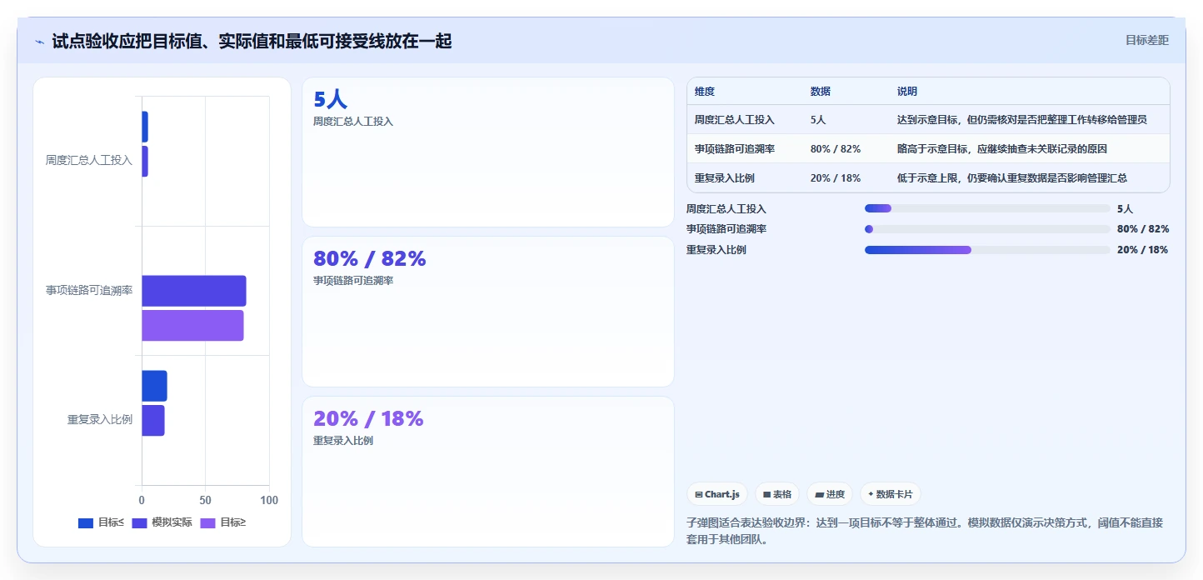1203x580 pixels.
Task: Click the note starting 低于示意上限
Action: [1011, 178]
